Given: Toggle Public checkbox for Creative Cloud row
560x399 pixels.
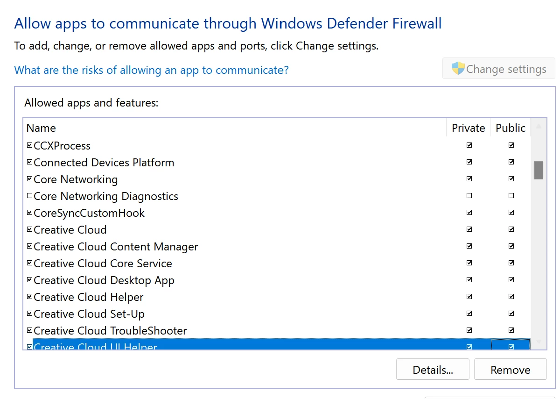Looking at the screenshot, I should 511,229.
